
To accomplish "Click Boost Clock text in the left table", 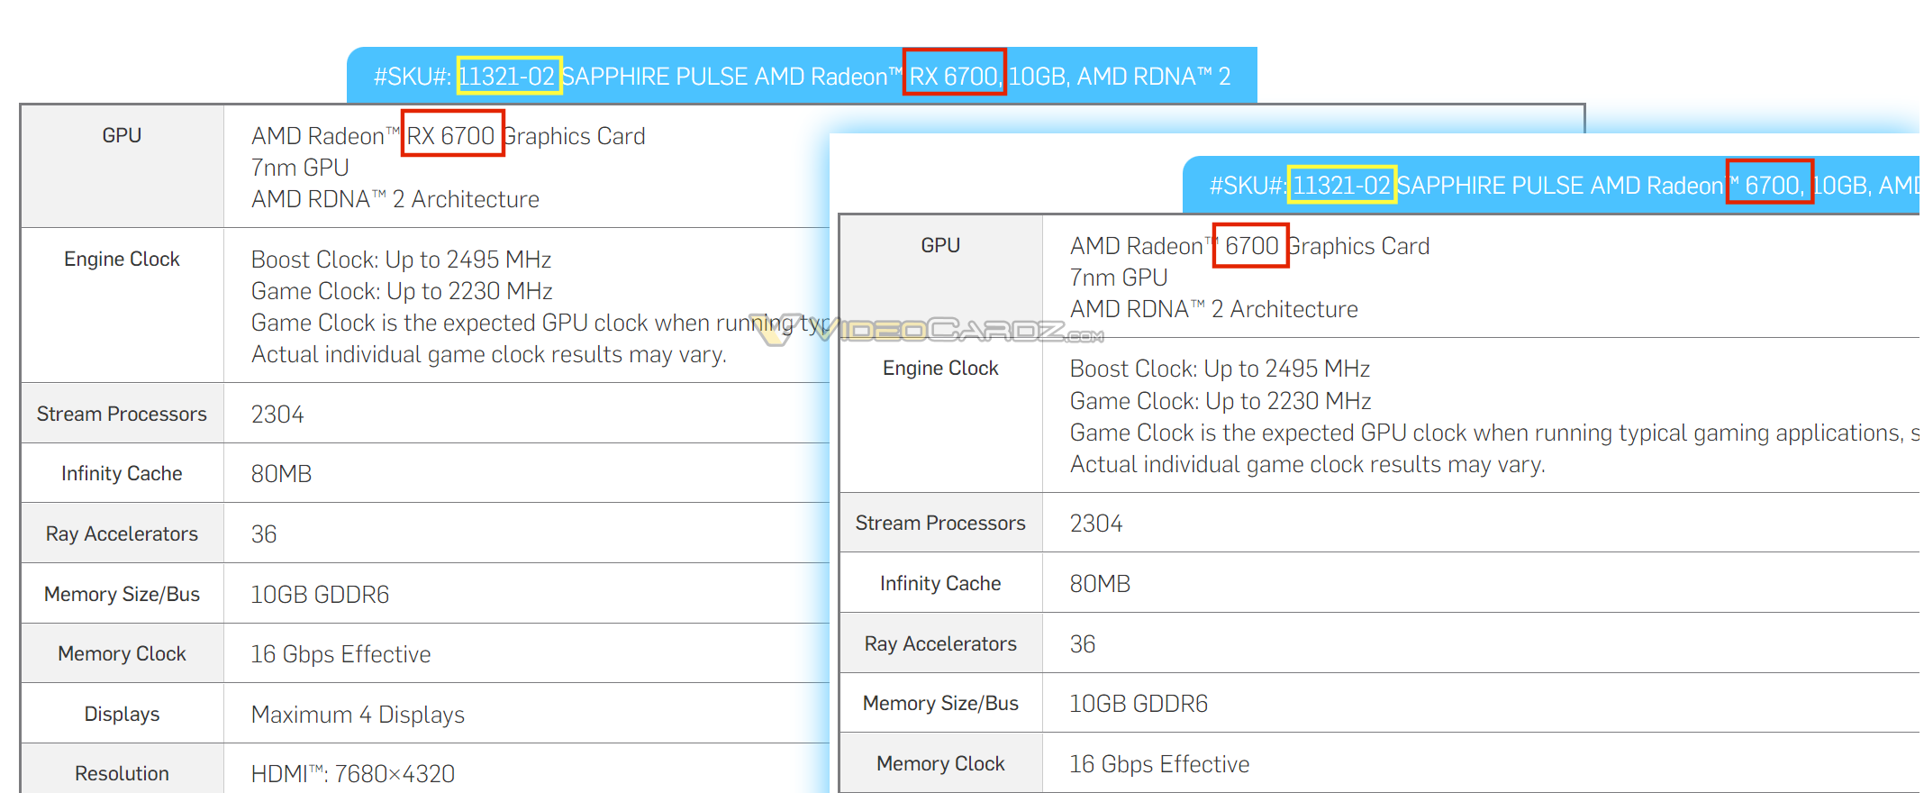I will (x=401, y=260).
